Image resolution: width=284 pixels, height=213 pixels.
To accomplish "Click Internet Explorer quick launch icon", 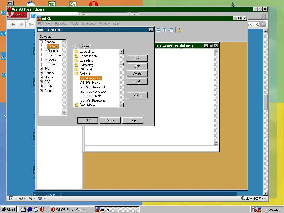I will point(30,210).
